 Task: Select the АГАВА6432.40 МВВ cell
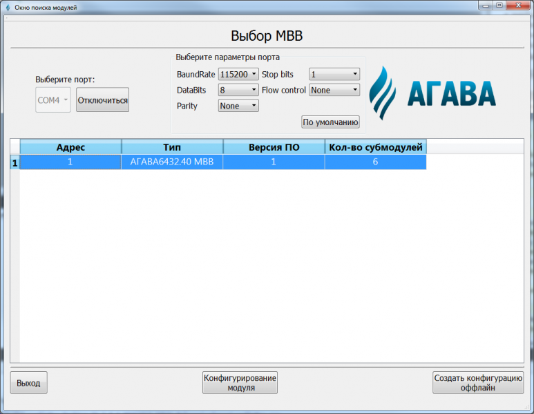[x=172, y=162]
